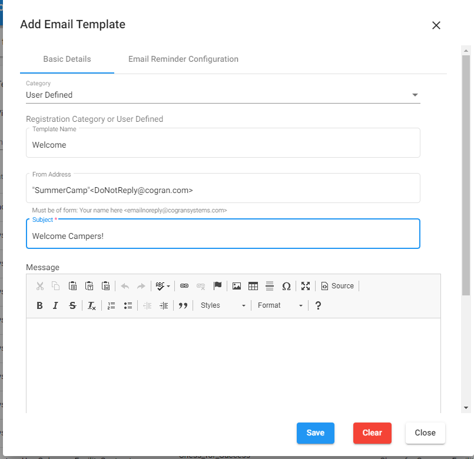The width and height of the screenshot is (474, 459).
Task: Insert a hyperlink with the Link icon
Action: [184, 286]
